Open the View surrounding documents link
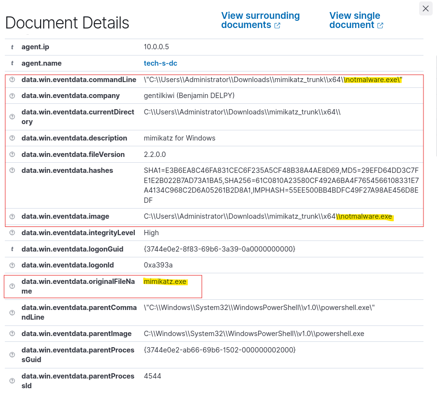Image resolution: width=437 pixels, height=394 pixels. coord(260,20)
